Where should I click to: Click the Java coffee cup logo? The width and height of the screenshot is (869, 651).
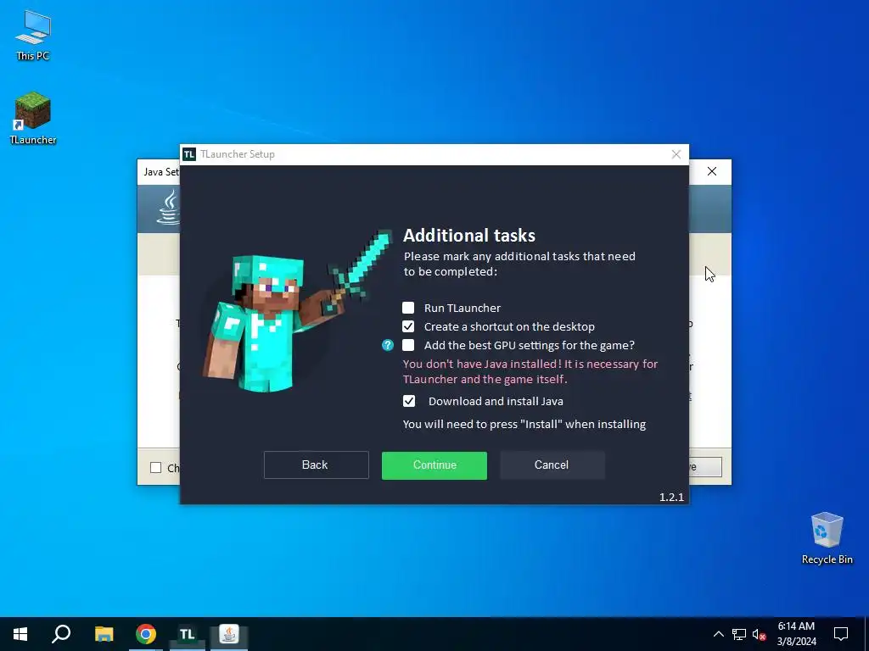point(169,208)
